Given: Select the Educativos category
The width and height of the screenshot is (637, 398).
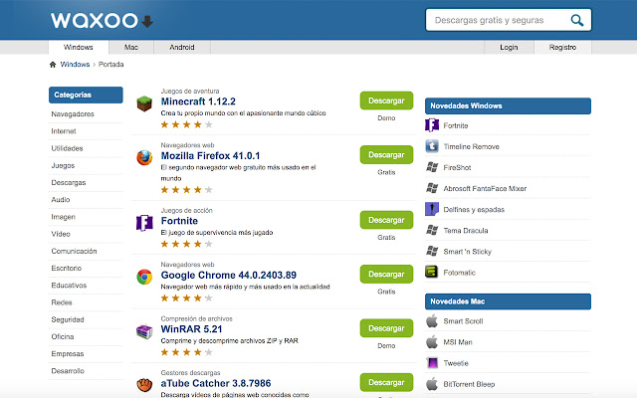Looking at the screenshot, I should click(69, 286).
